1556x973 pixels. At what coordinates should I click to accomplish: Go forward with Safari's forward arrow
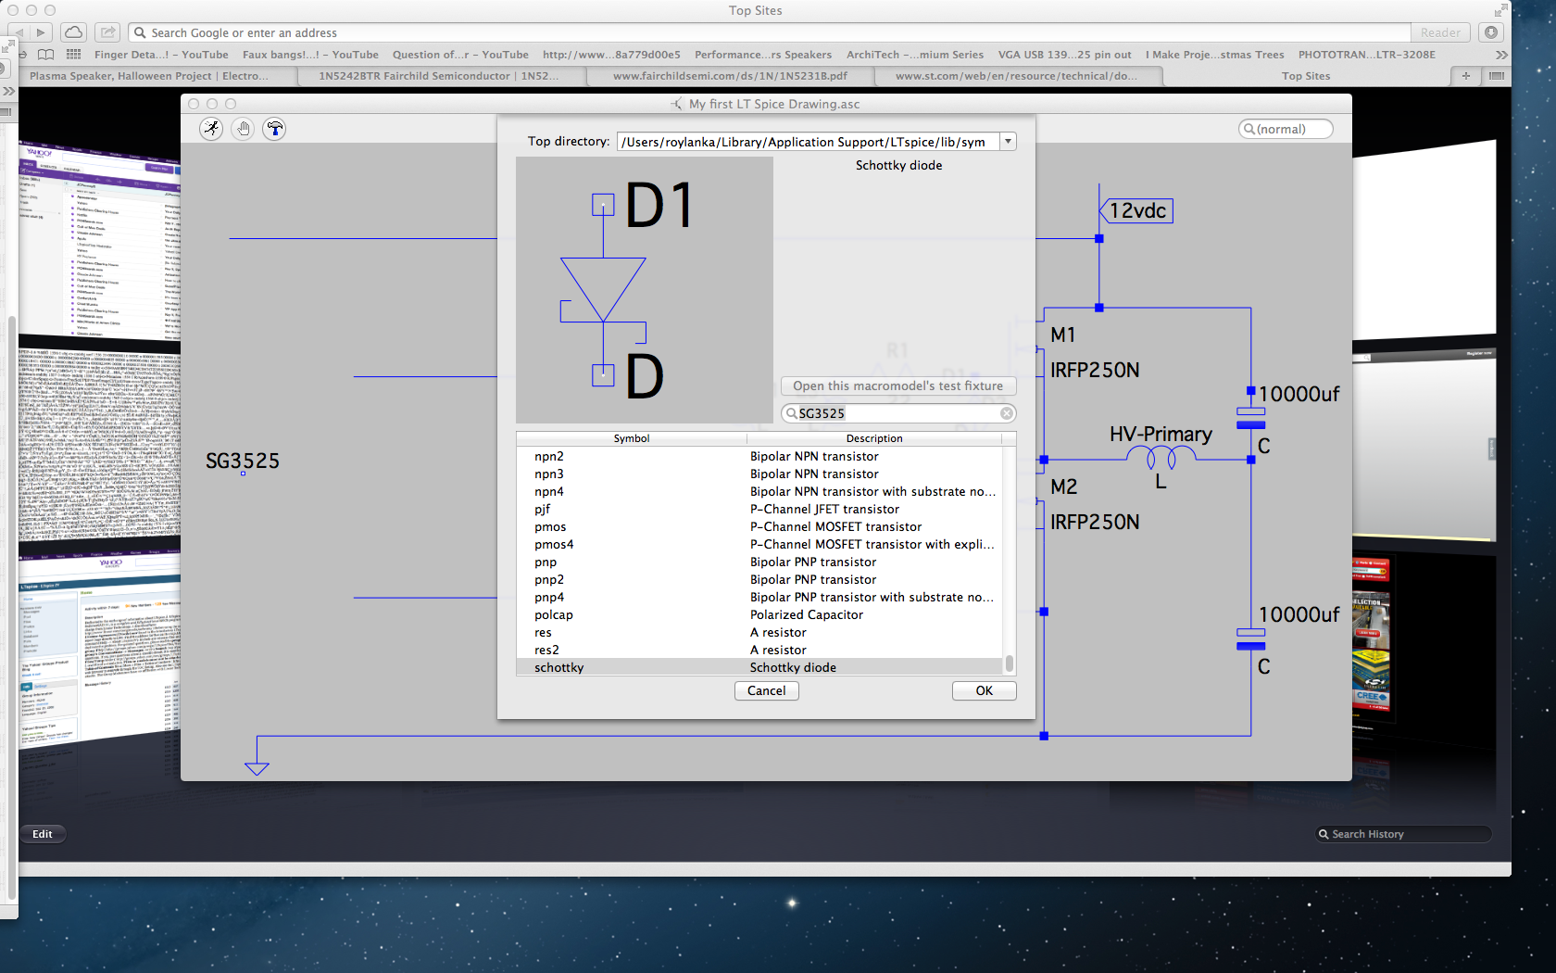(x=41, y=32)
